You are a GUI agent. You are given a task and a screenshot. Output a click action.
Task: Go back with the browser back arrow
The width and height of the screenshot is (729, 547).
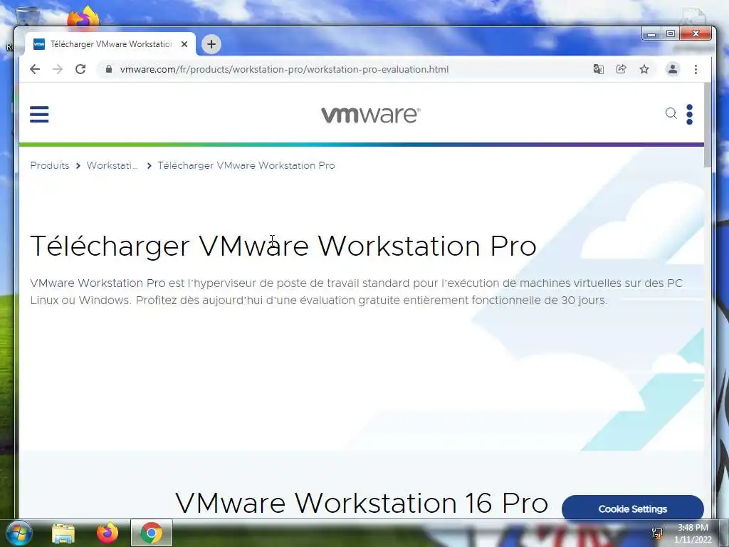(x=35, y=69)
